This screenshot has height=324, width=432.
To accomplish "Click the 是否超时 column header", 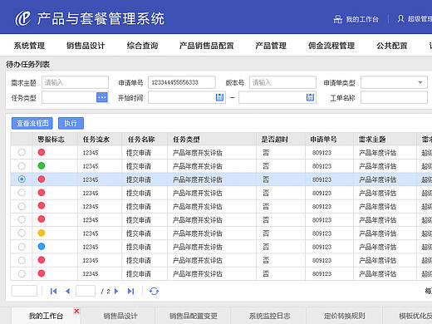I will point(275,140).
